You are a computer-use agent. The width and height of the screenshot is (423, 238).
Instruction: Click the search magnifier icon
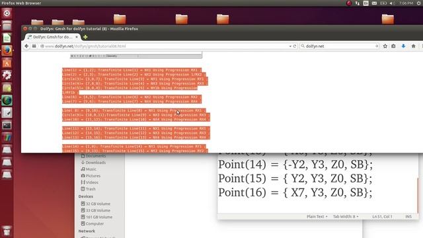pyautogui.click(x=303, y=46)
